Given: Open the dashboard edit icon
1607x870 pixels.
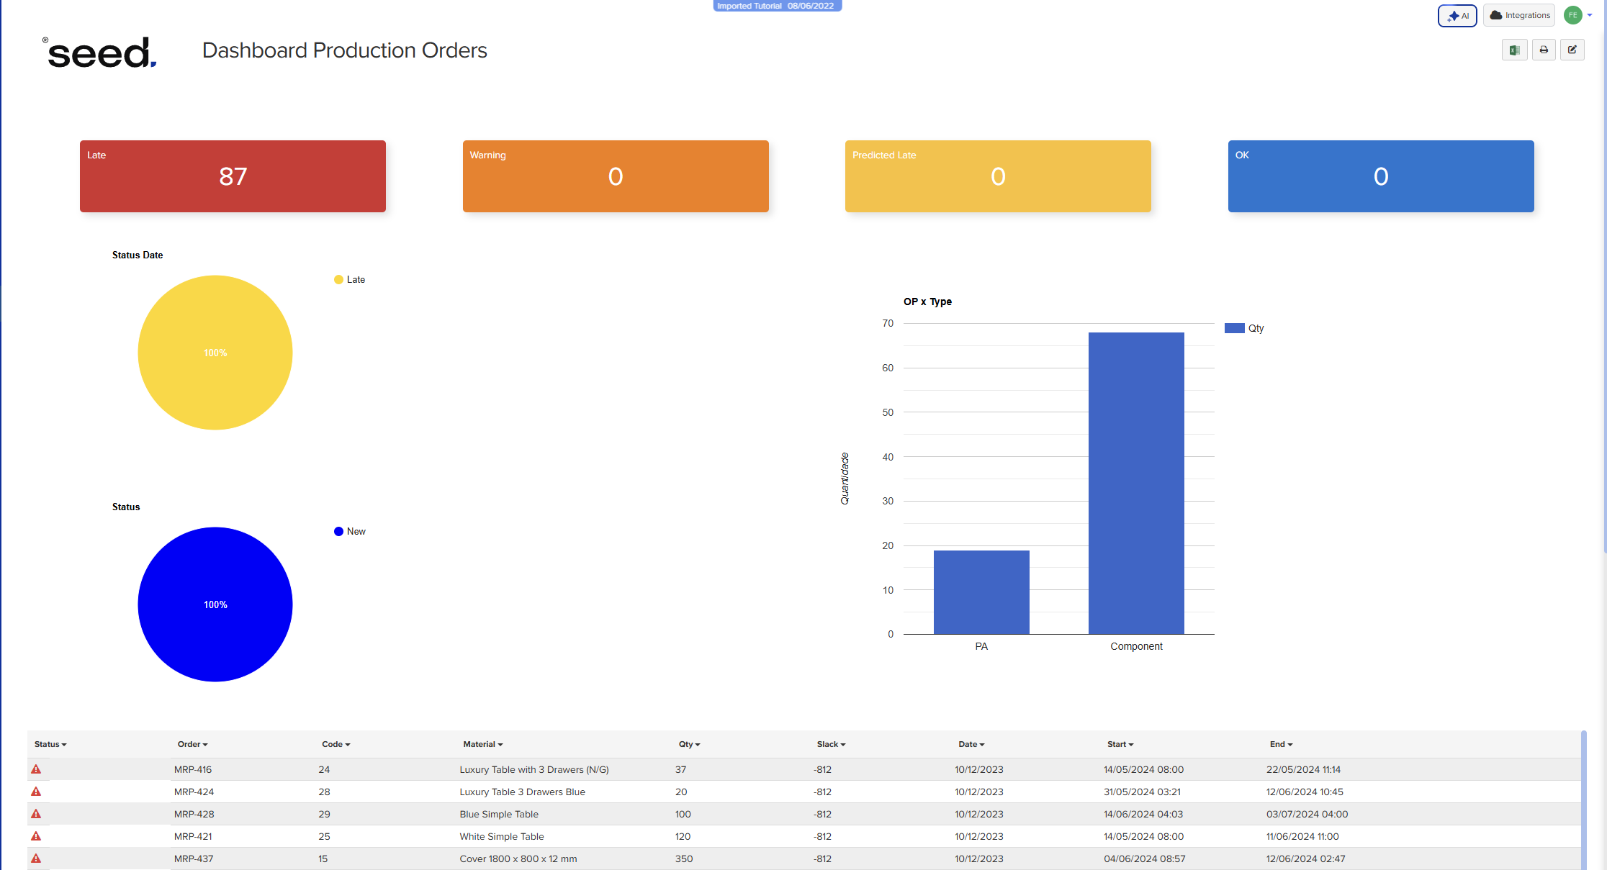Looking at the screenshot, I should [x=1572, y=50].
